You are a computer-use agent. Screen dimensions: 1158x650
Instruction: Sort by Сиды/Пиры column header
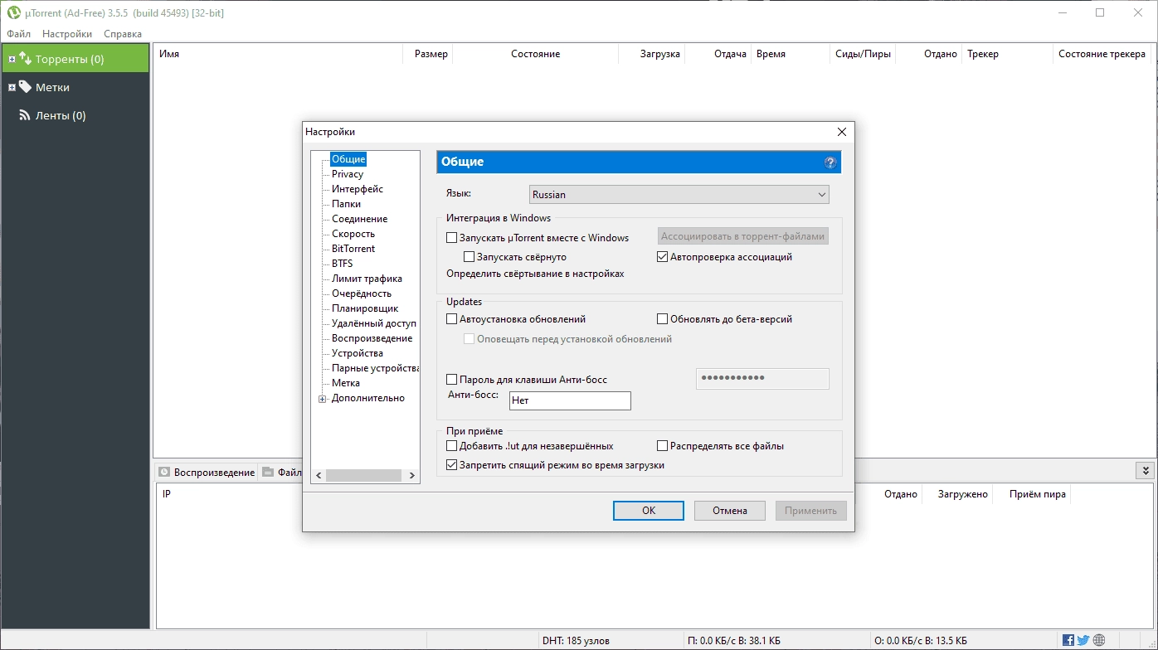coord(864,54)
